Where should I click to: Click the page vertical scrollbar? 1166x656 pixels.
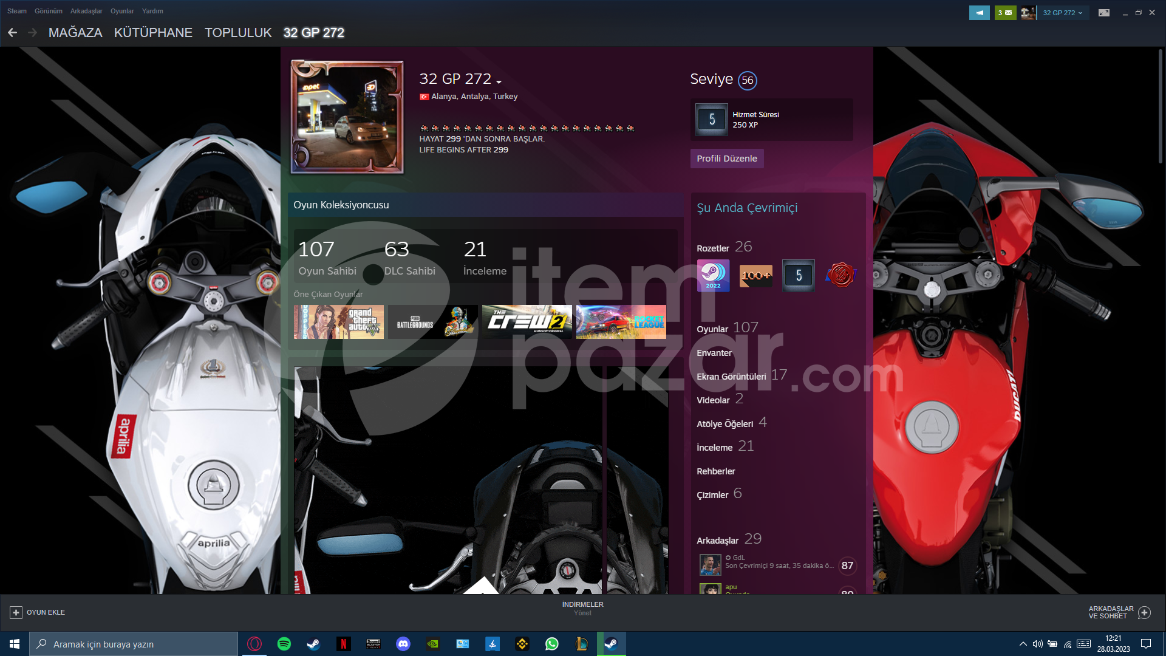[x=1160, y=106]
